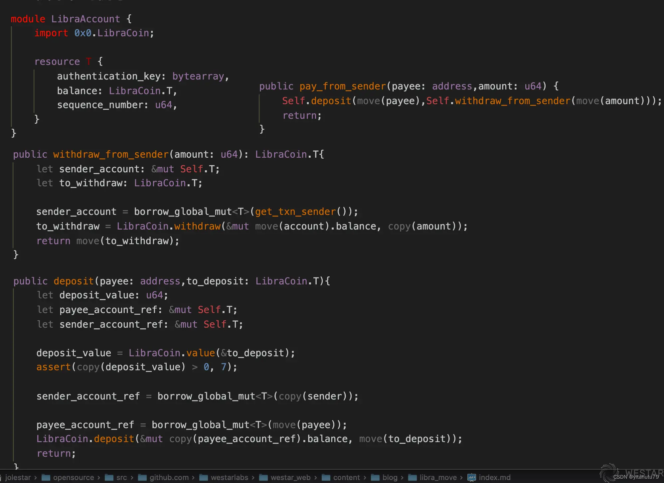Click 'balance: LibraCoin.T,' field line
The width and height of the screenshot is (664, 483).
coord(117,91)
